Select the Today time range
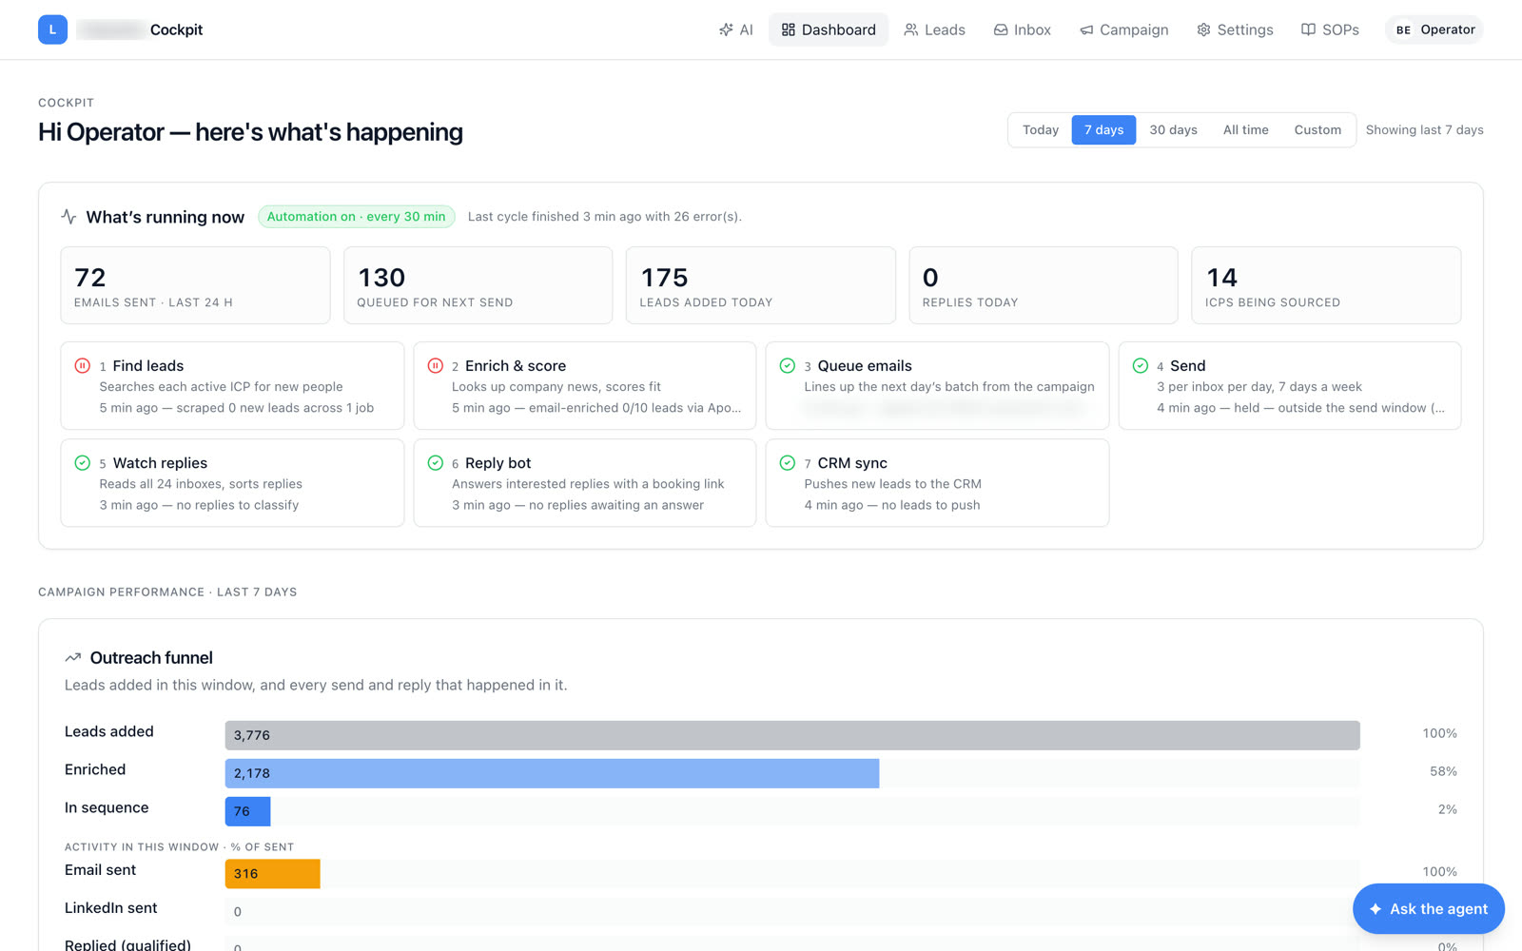The image size is (1522, 951). coord(1041,130)
